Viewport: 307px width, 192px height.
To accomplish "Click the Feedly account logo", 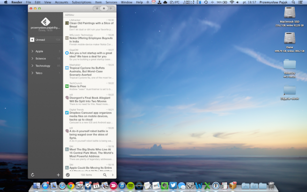I will (45, 21).
